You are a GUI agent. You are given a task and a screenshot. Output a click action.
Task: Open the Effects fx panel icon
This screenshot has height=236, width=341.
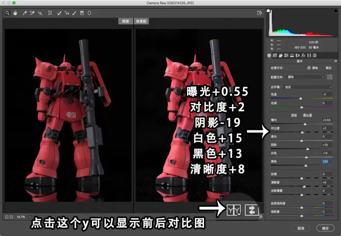(303, 55)
